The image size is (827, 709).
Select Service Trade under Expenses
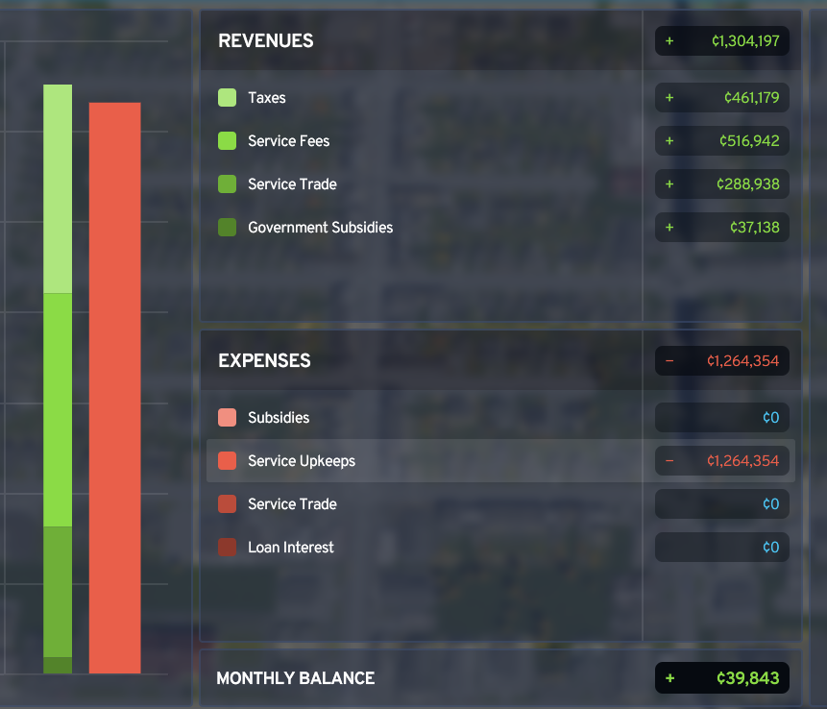tap(292, 503)
